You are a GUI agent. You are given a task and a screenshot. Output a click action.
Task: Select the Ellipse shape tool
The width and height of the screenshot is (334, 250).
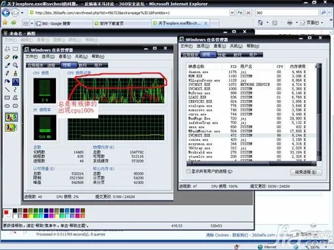coord(7,106)
